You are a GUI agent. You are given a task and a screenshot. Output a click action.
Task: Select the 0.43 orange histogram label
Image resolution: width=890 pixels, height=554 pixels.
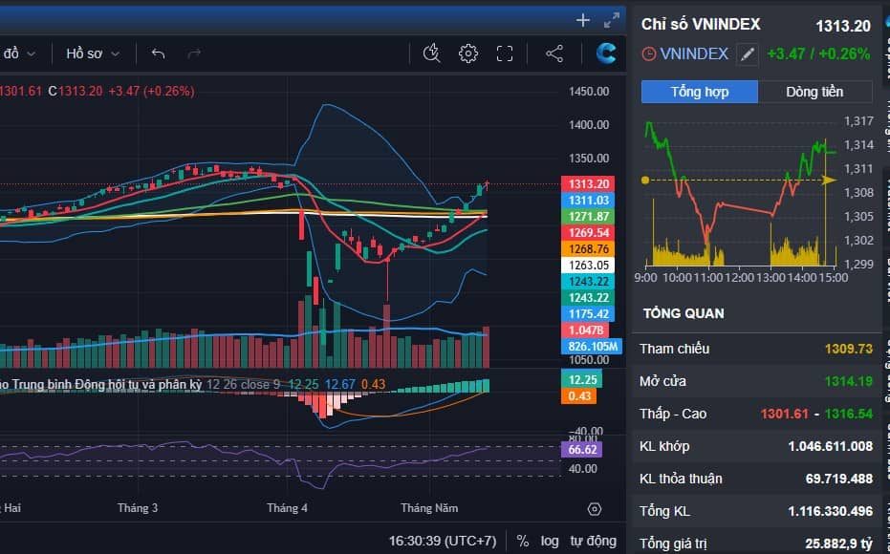(x=579, y=395)
